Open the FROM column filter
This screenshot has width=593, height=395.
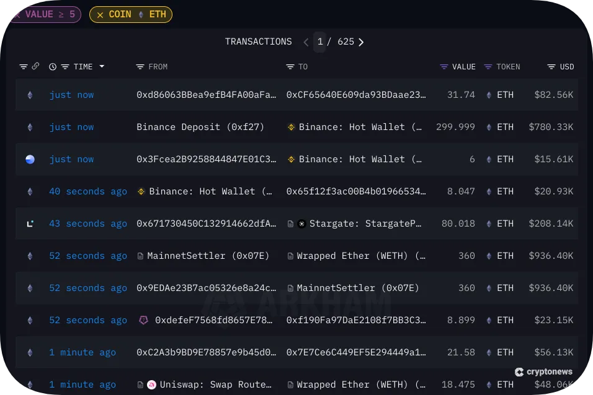(x=141, y=66)
